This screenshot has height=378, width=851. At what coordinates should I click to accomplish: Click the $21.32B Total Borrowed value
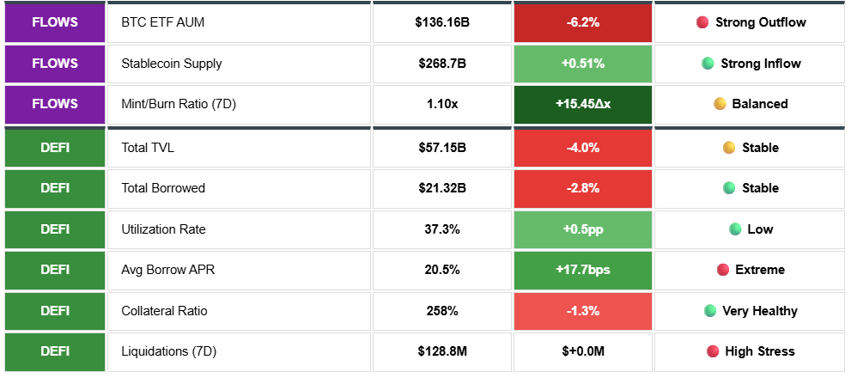(x=442, y=188)
